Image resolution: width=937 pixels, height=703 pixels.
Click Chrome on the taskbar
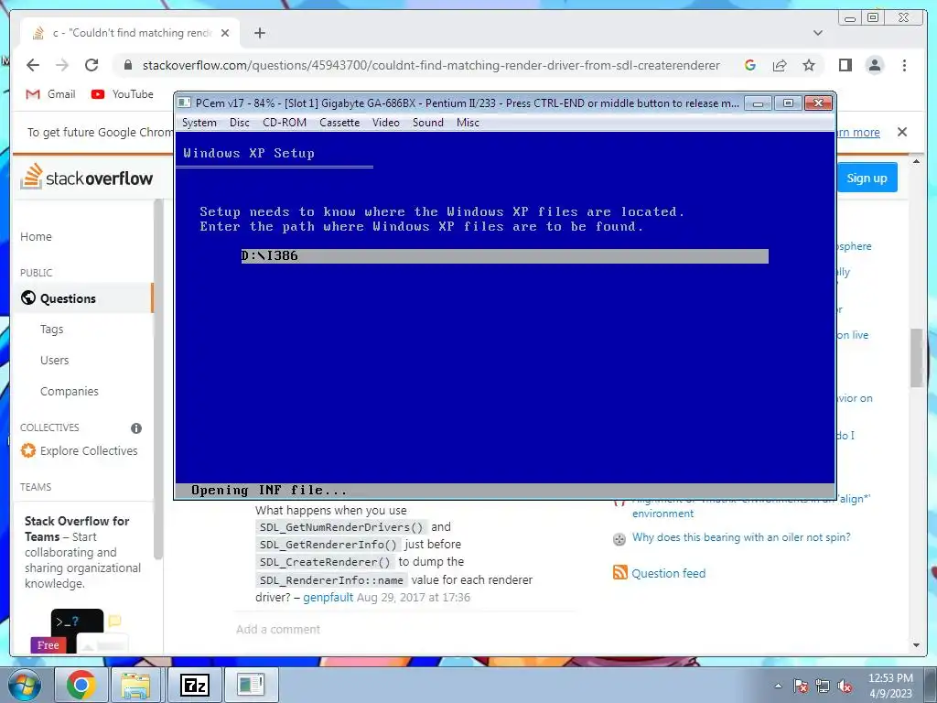81,685
